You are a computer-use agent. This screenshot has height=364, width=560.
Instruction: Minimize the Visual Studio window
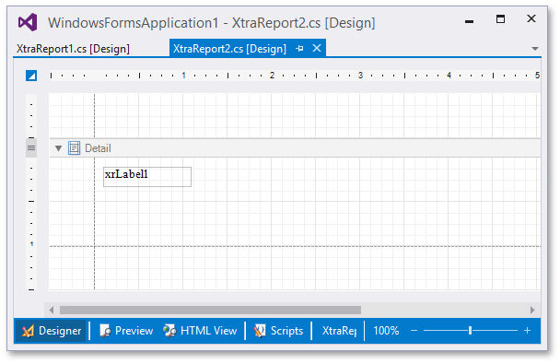click(470, 21)
